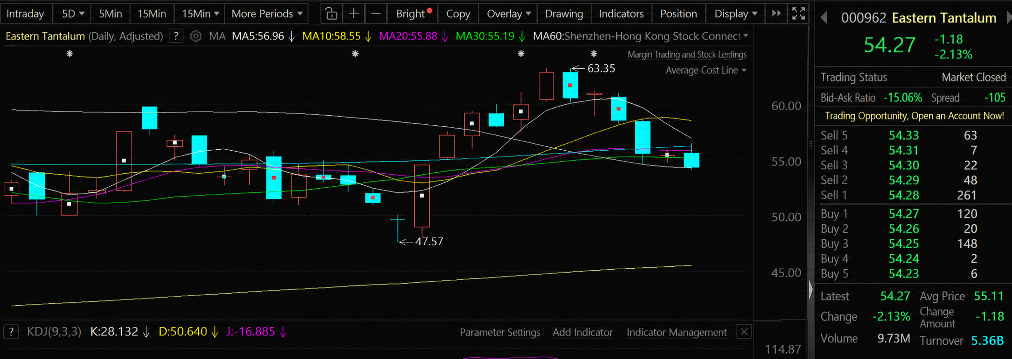Zoom in chart with plus icon

pos(353,13)
